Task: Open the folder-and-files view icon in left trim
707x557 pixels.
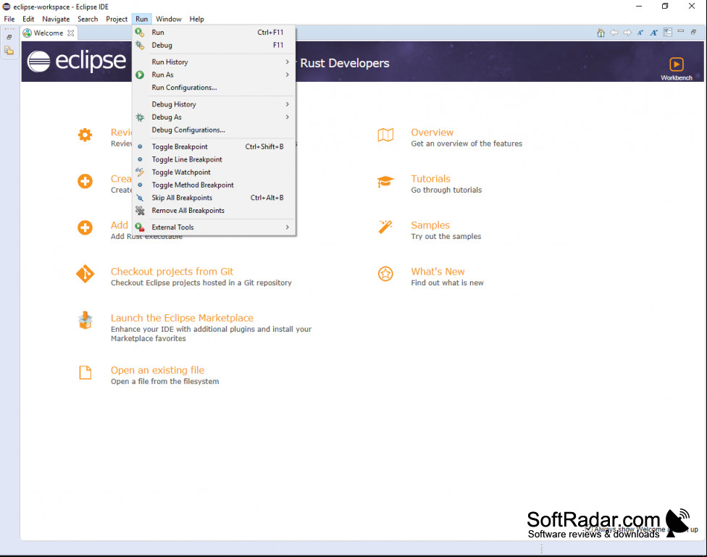Action: pyautogui.click(x=9, y=50)
